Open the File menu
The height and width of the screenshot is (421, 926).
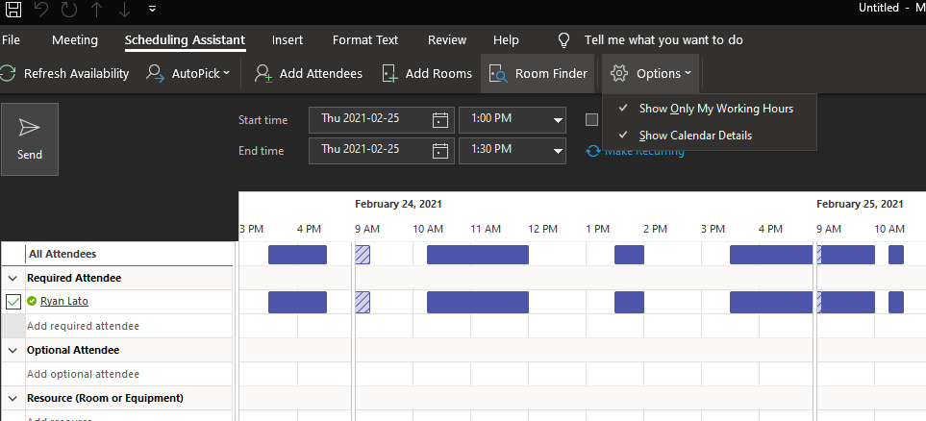coord(11,40)
